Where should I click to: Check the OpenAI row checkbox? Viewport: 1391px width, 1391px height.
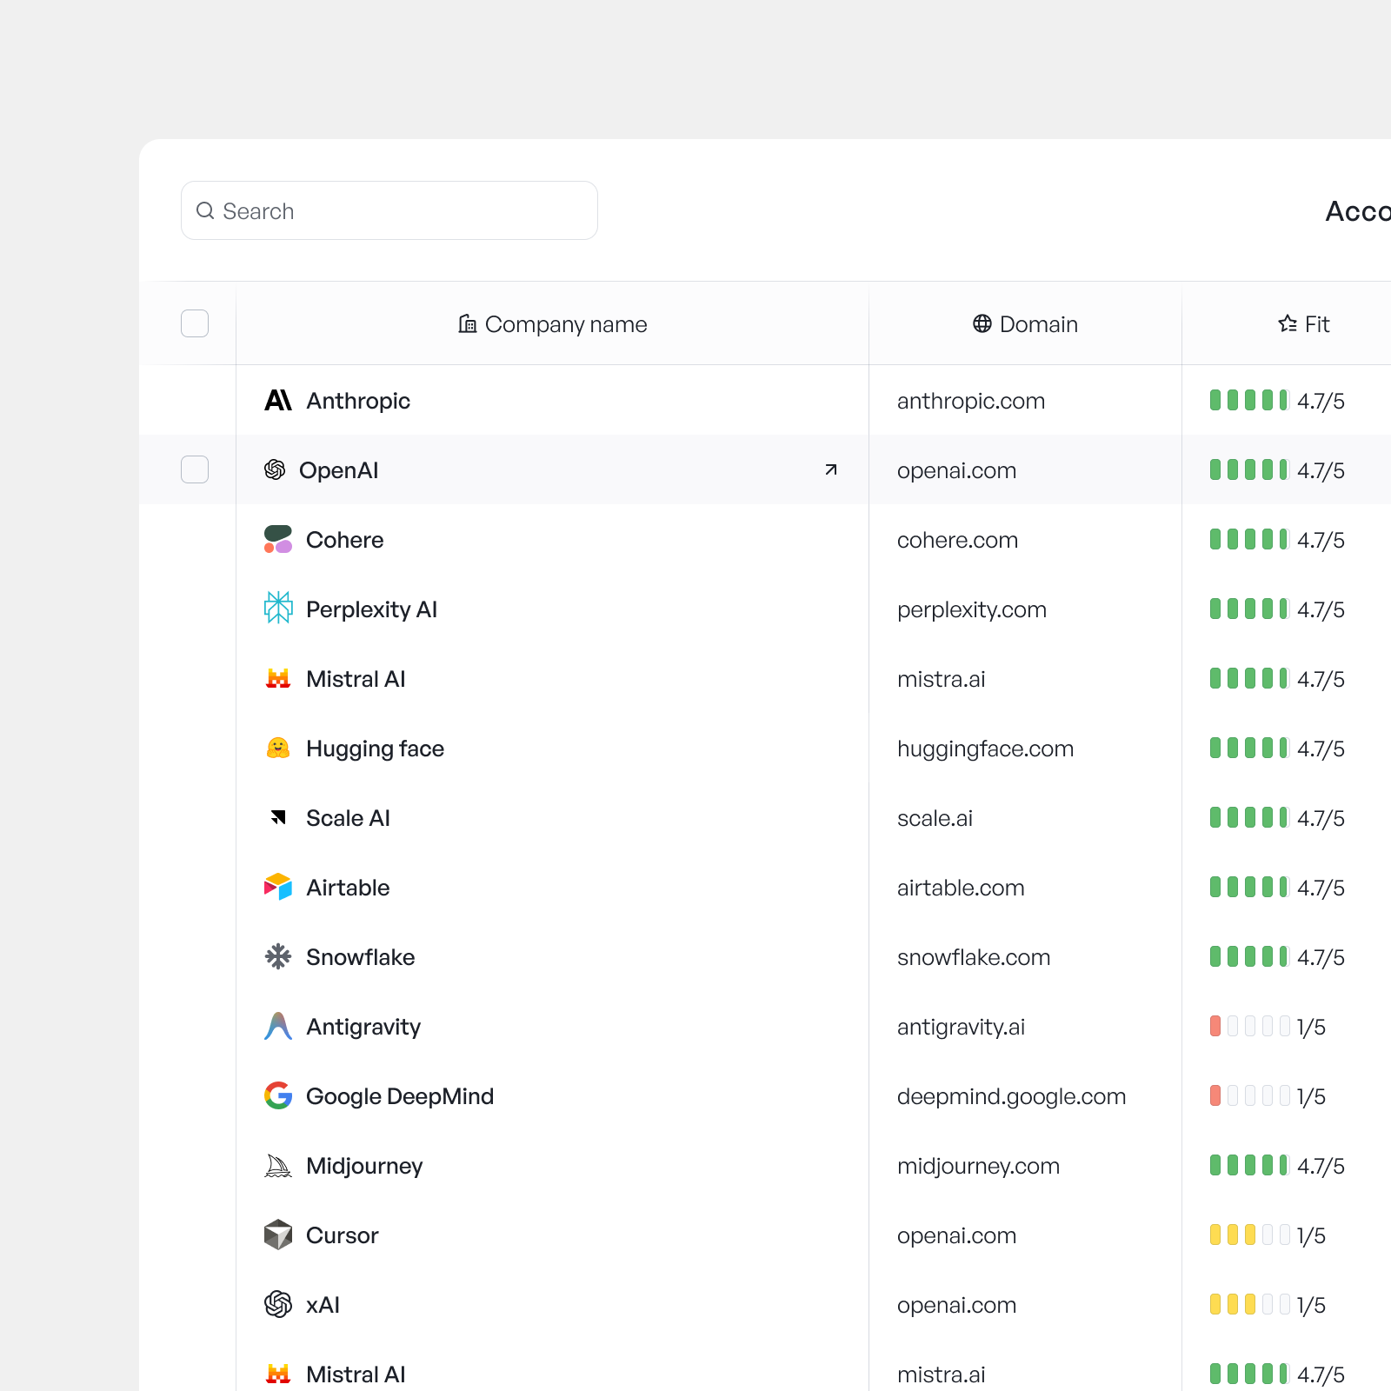(195, 469)
